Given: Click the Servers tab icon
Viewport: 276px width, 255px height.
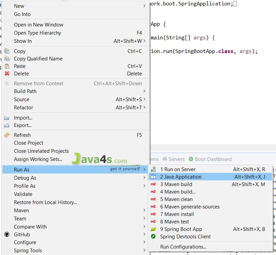Looking at the screenshot, I should 165,159.
